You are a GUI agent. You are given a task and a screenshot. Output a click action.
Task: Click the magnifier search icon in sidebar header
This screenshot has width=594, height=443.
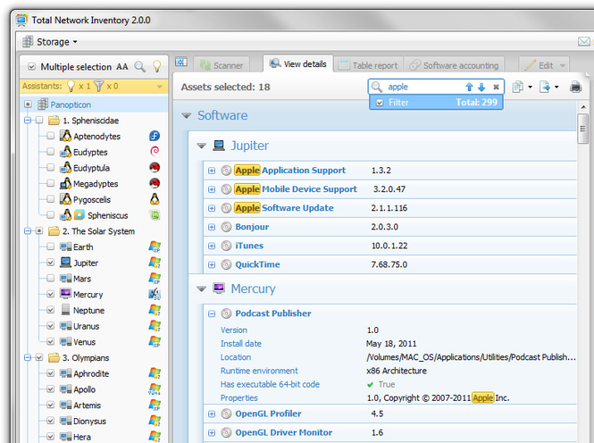point(139,67)
